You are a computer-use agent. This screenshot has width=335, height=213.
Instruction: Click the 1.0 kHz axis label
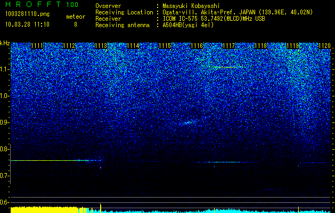4,96
